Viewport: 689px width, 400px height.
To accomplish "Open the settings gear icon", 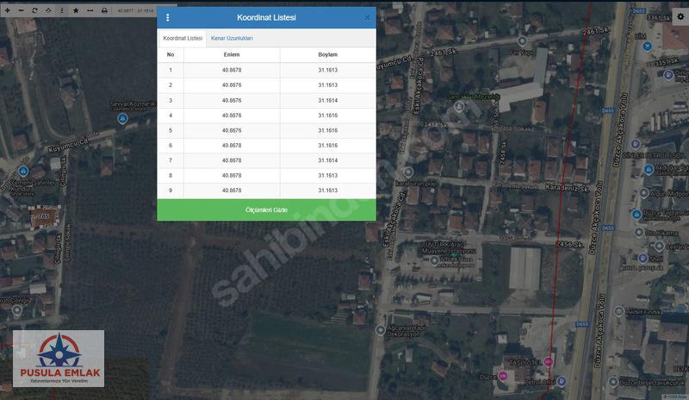I will (x=680, y=17).
